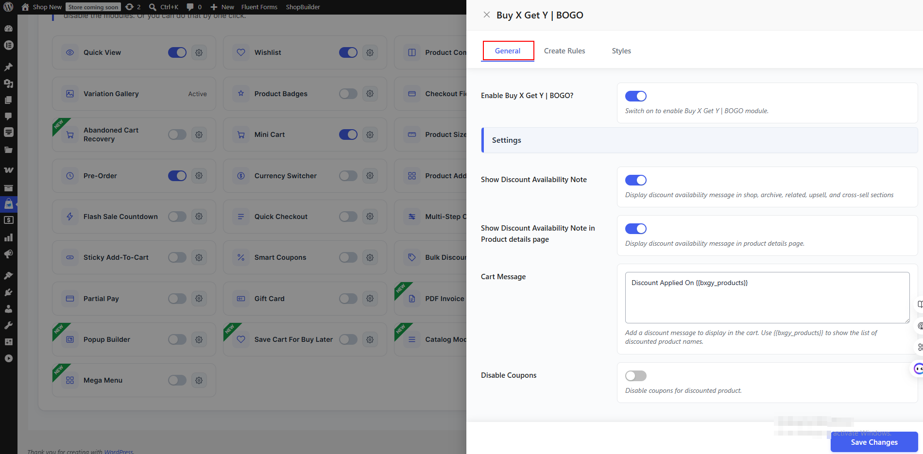Click Ctrl+K search icon in admin bar
The image size is (923, 454).
pos(153,7)
